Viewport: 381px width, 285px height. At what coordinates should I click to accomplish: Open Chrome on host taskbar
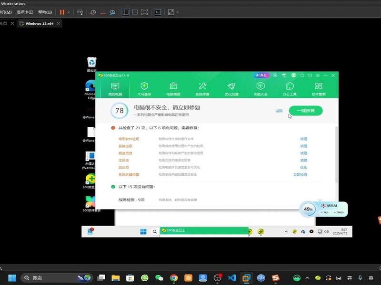pyautogui.click(x=174, y=278)
